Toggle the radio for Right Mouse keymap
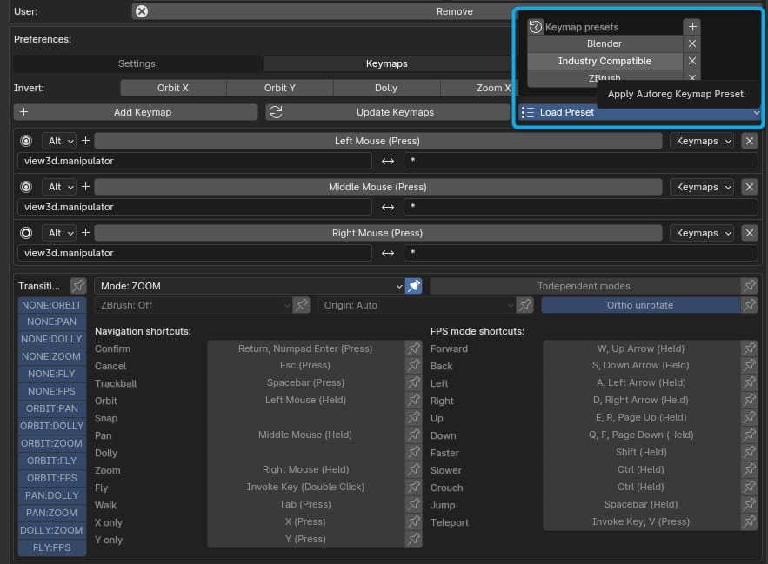 26,233
